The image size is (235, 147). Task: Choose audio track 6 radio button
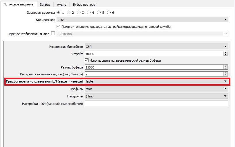coord(109,13)
